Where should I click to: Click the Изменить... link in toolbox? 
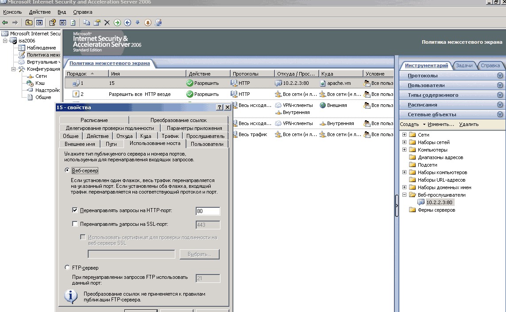click(x=440, y=124)
